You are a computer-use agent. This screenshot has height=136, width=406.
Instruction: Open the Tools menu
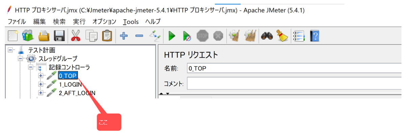click(x=131, y=21)
